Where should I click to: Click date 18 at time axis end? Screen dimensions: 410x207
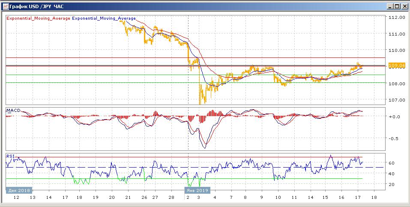pos(374,198)
